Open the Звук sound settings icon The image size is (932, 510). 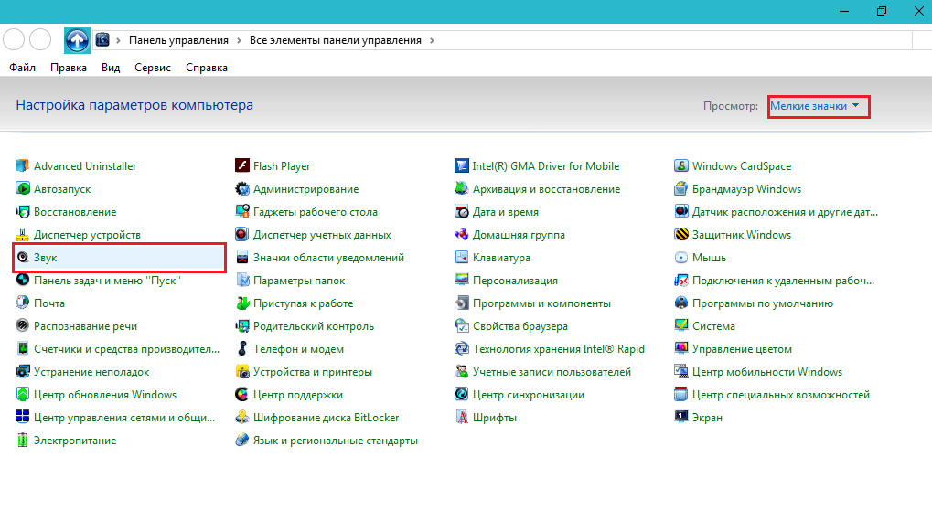pos(23,258)
